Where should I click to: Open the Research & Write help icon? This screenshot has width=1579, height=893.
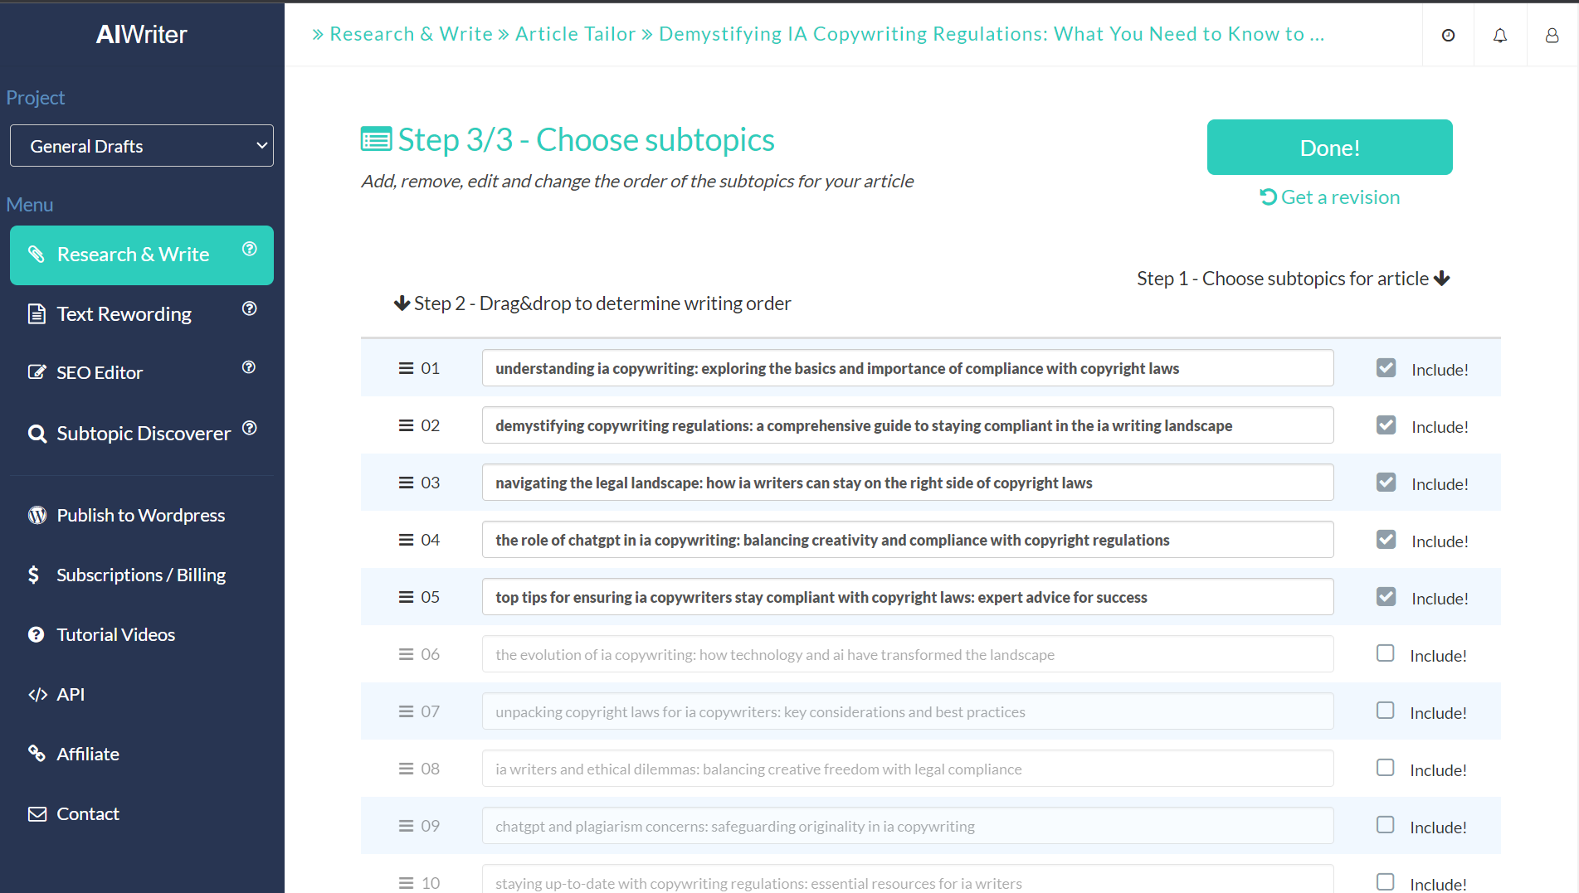coord(250,248)
